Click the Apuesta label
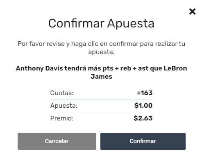The height and width of the screenshot is (152, 202). click(x=64, y=106)
